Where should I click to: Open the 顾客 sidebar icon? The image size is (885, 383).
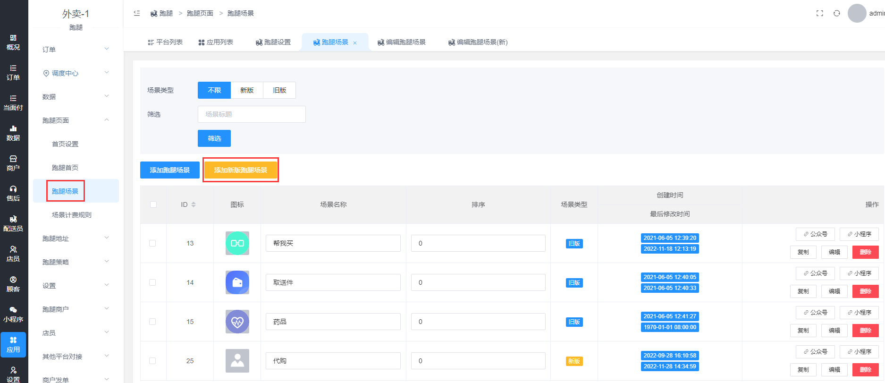tap(13, 284)
